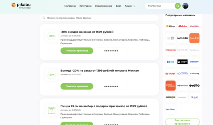The height and width of the screenshot is (125, 213).
Task: Open Big Geek store logo
Action: point(171,38)
